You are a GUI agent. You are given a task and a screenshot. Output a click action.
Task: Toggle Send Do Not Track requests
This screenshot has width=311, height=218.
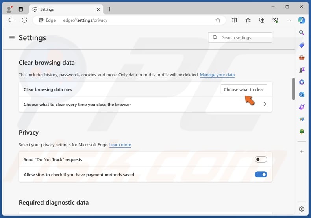tap(261, 159)
